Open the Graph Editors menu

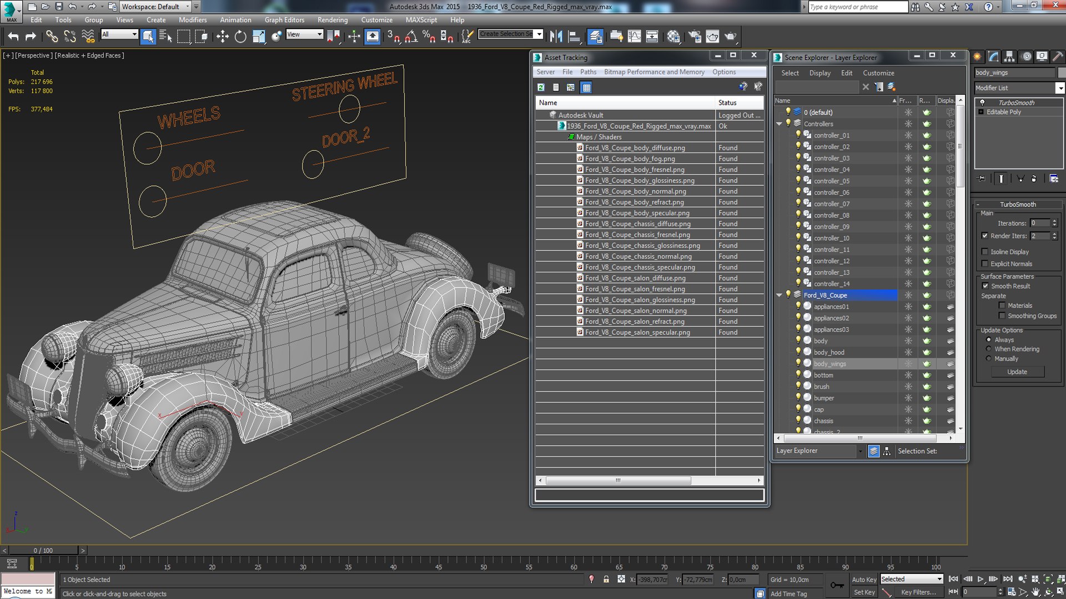[284, 20]
